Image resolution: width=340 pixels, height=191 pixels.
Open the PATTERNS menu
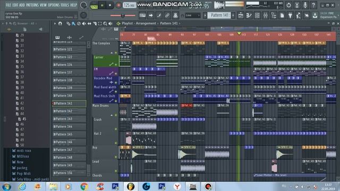pos(32,5)
